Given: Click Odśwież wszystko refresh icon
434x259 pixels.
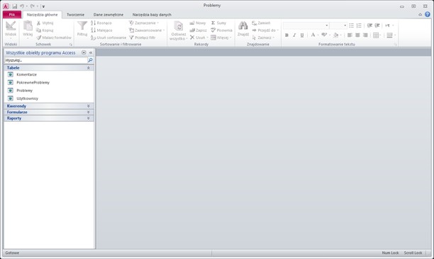Looking at the screenshot, I should pyautogui.click(x=179, y=26).
